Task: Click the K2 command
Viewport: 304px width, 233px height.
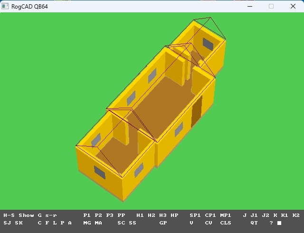Action: pos(296,215)
